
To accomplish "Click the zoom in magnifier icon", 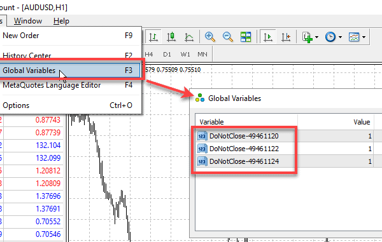I will point(209,37).
